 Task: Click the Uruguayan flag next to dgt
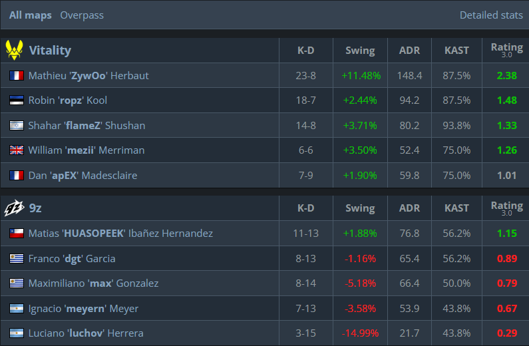(x=17, y=259)
